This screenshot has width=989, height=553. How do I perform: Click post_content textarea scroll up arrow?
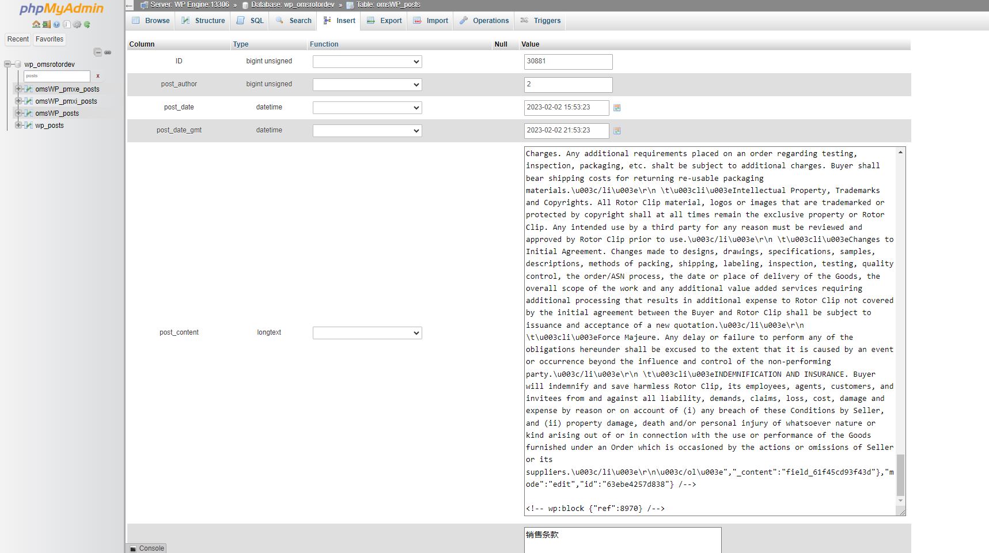pyautogui.click(x=900, y=152)
